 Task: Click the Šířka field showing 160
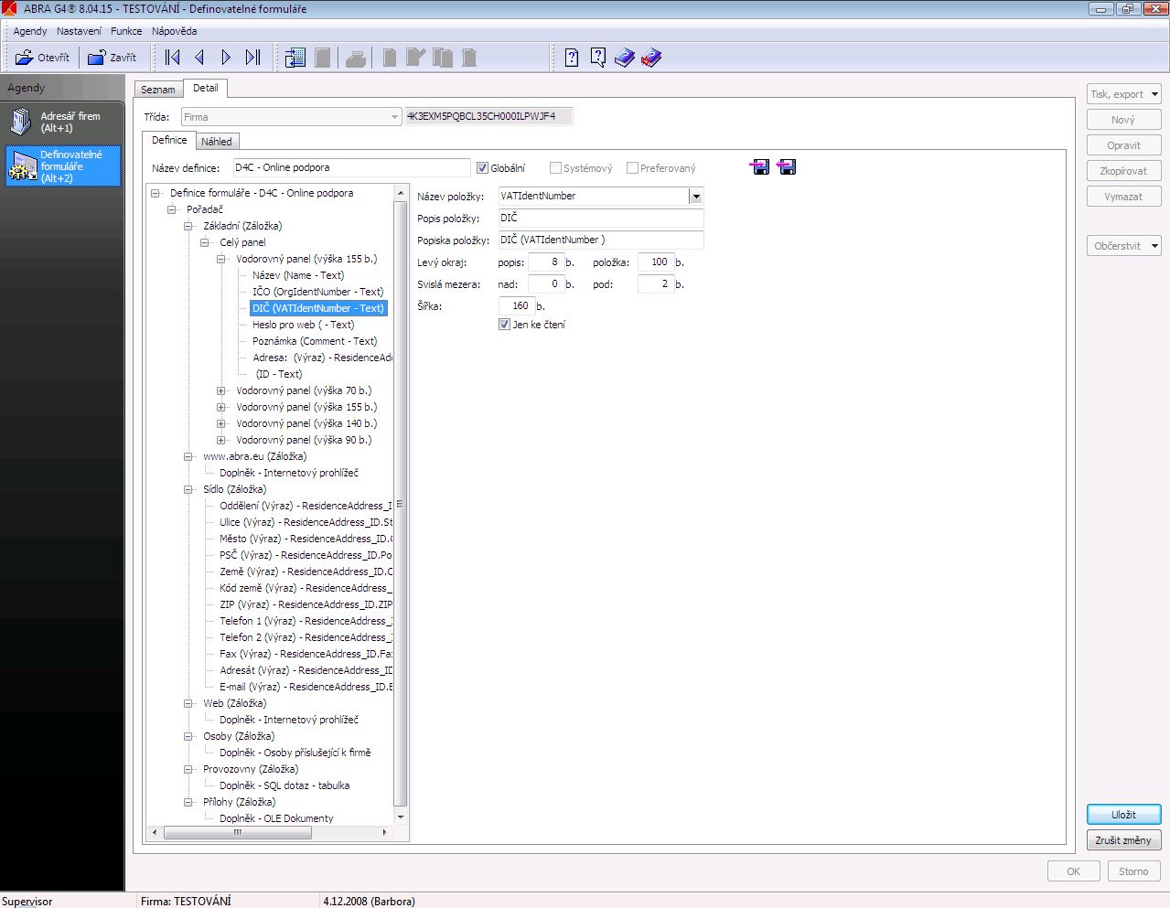tap(516, 306)
